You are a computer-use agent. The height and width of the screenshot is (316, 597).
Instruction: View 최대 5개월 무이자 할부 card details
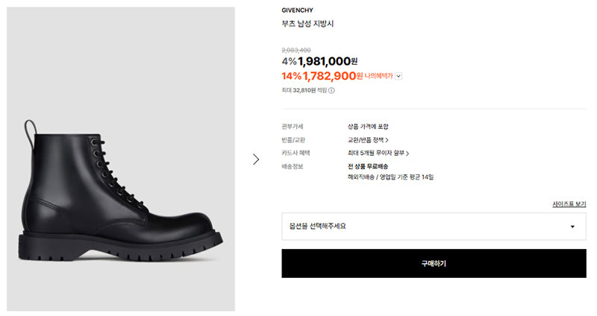378,154
